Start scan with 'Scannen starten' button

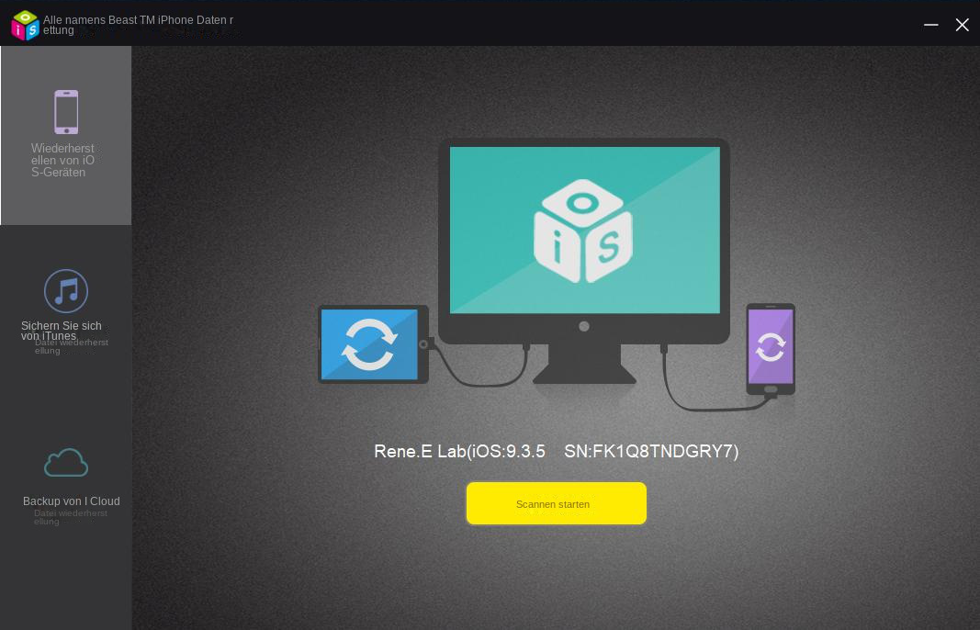tap(557, 504)
